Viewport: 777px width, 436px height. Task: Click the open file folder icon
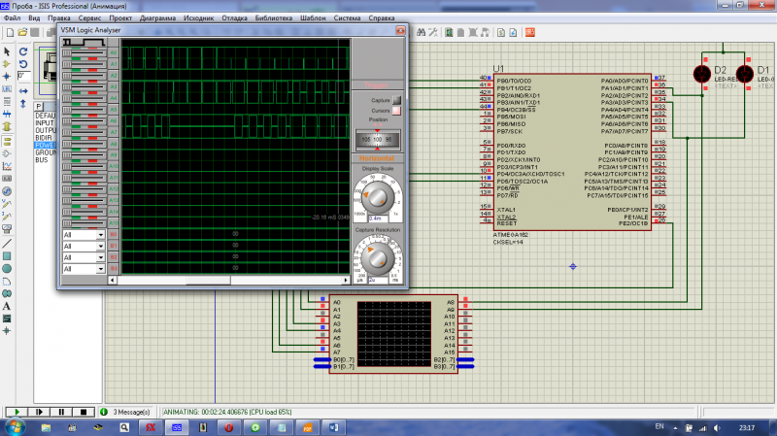tap(23, 32)
